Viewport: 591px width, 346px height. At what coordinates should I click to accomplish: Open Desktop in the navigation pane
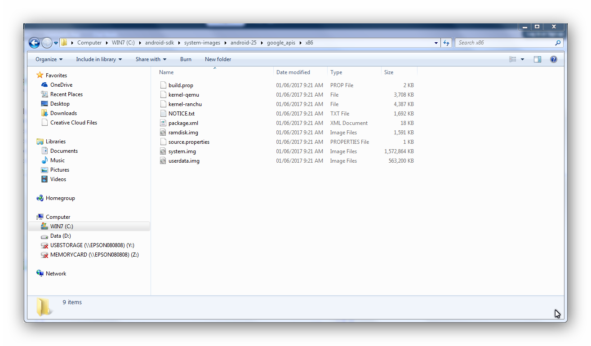(60, 104)
